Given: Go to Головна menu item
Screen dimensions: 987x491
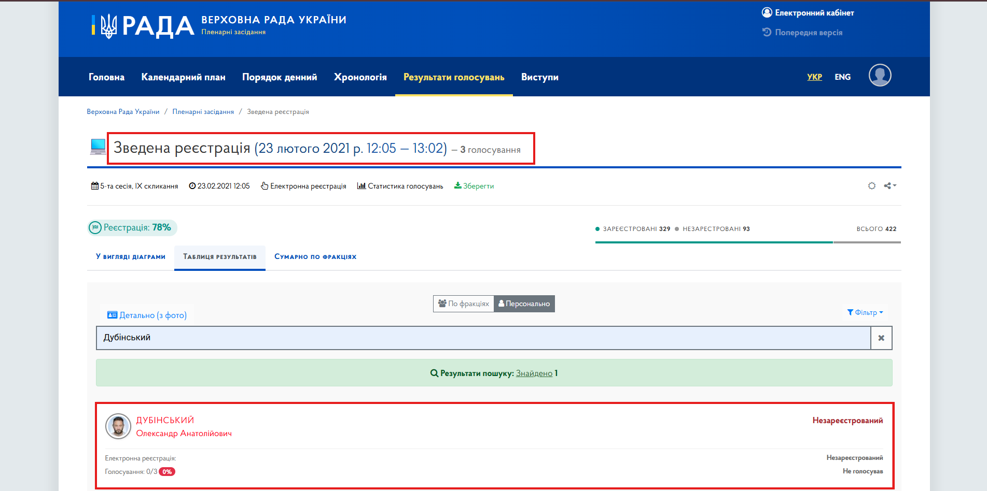Looking at the screenshot, I should (106, 77).
